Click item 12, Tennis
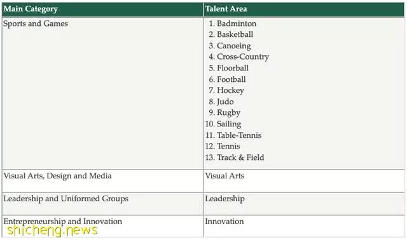This screenshot has width=407, height=240. pyautogui.click(x=228, y=146)
